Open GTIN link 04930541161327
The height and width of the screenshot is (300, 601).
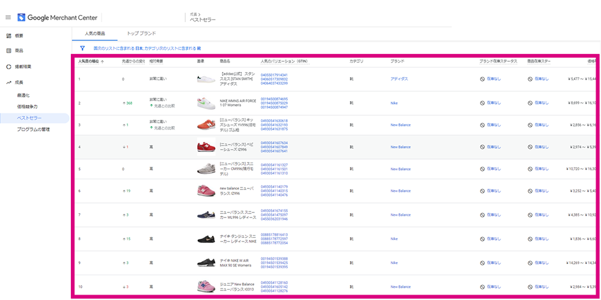274,165
